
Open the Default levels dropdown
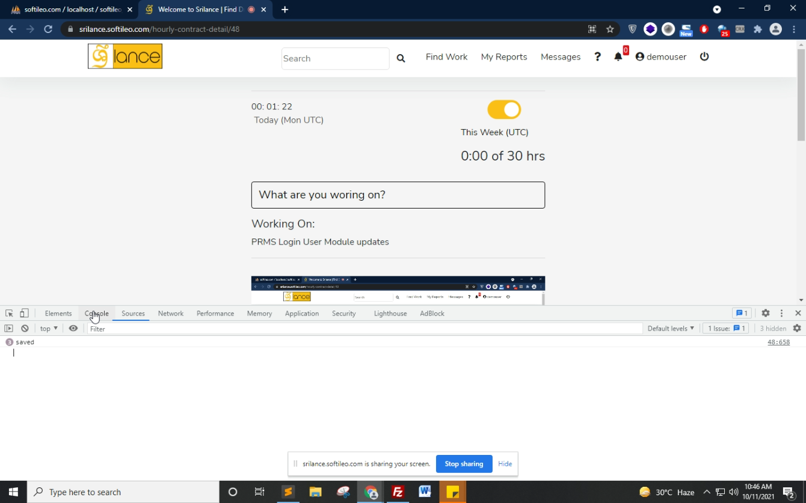(671, 329)
